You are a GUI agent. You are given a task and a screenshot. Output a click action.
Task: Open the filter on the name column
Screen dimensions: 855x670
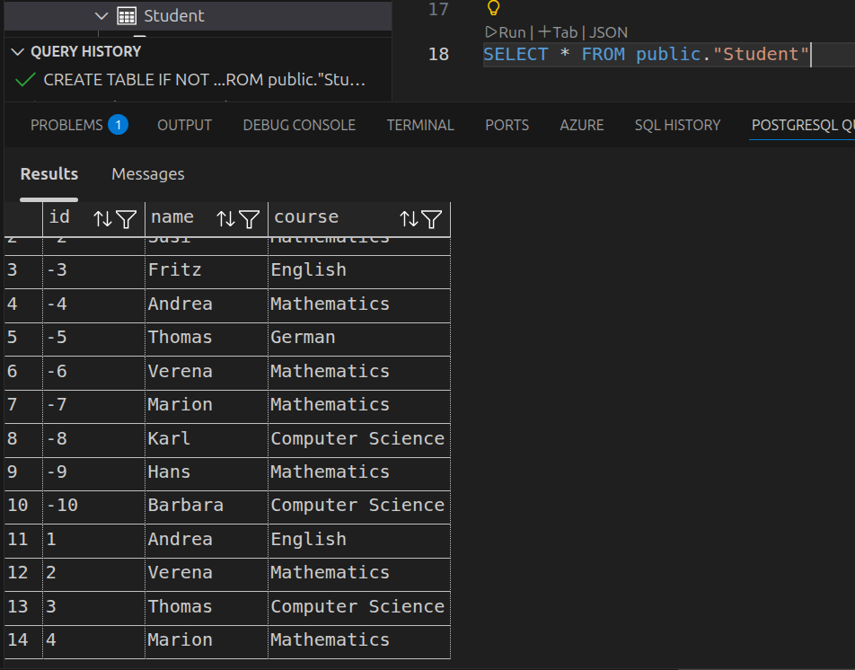[x=249, y=218]
